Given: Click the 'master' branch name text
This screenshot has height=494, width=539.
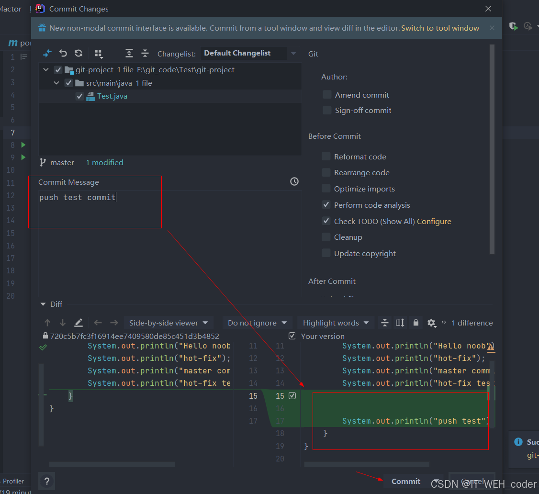Looking at the screenshot, I should (x=62, y=163).
